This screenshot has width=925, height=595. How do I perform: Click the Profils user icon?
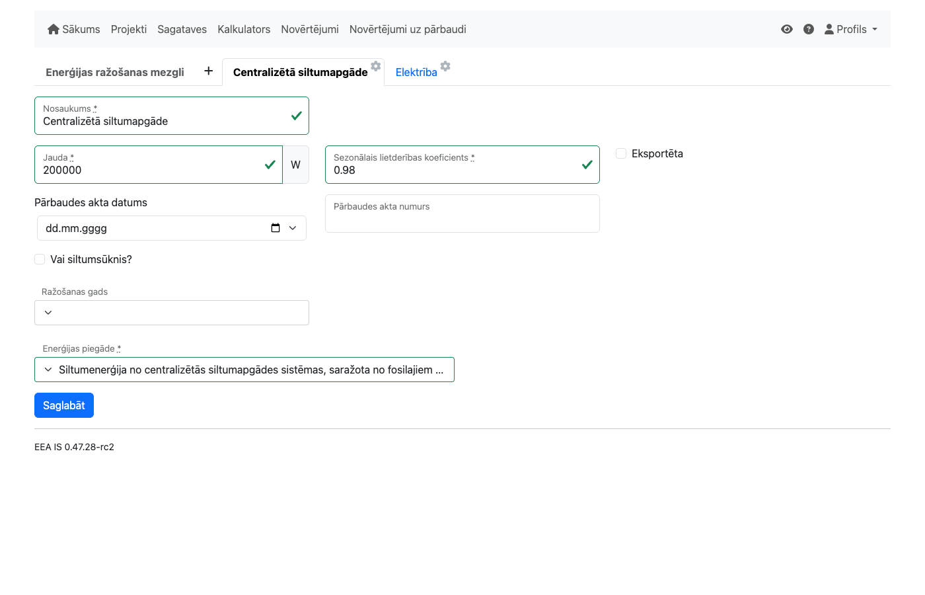[829, 29]
